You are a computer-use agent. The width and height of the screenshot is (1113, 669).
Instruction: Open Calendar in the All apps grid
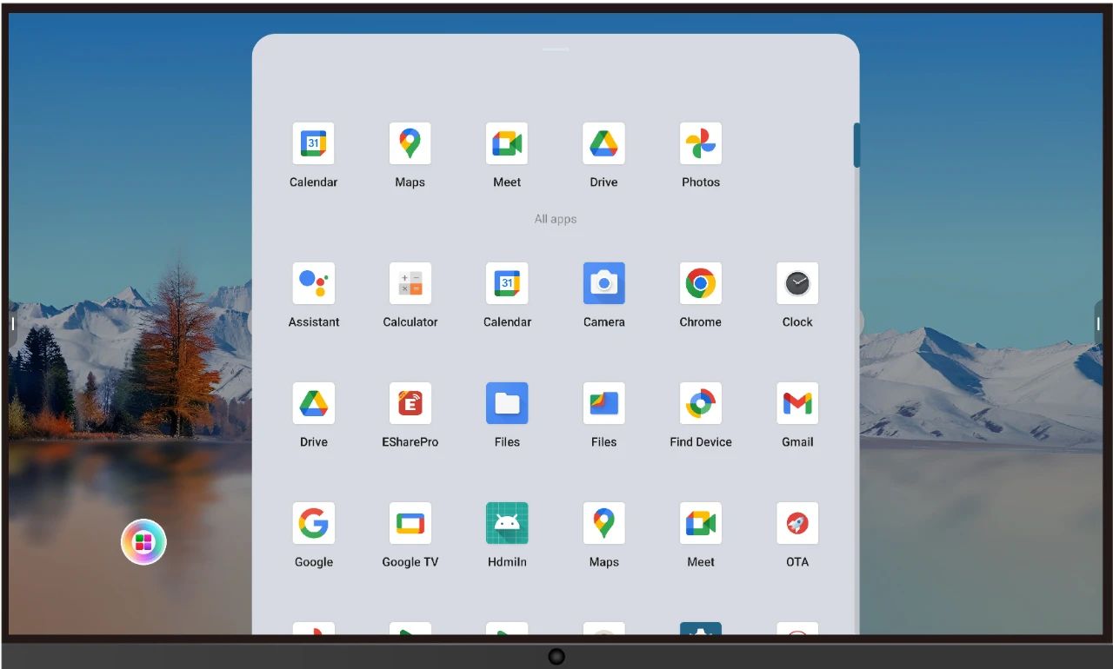507,283
